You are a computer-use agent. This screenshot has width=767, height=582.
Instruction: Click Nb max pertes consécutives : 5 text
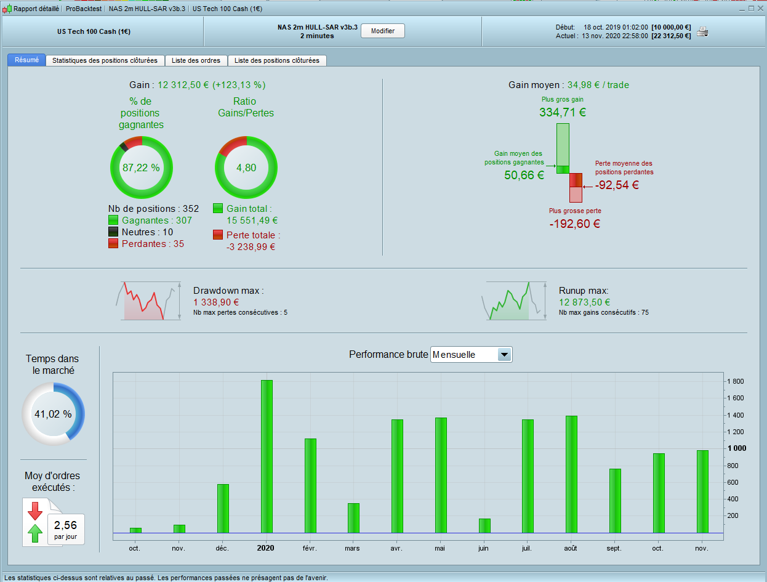click(x=240, y=312)
